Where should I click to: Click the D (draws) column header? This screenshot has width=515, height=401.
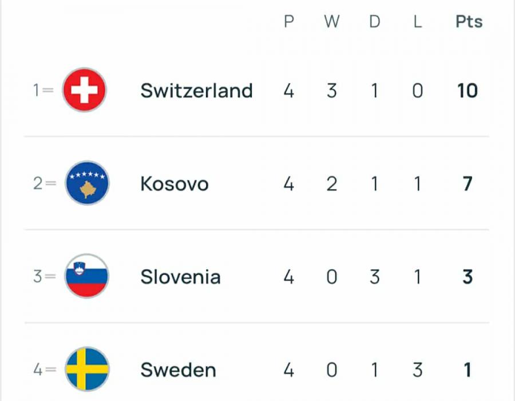coord(374,22)
